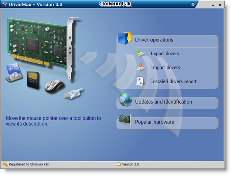Click the Export drivers drive icon
The width and height of the screenshot is (231, 175).
[140, 53]
